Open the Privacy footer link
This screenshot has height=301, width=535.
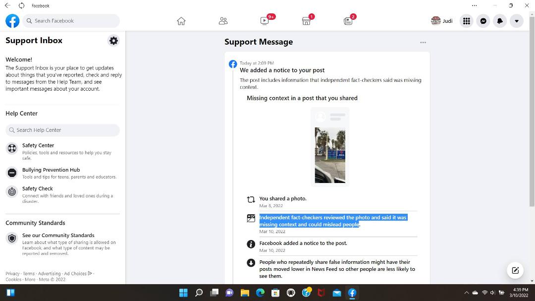(12, 274)
